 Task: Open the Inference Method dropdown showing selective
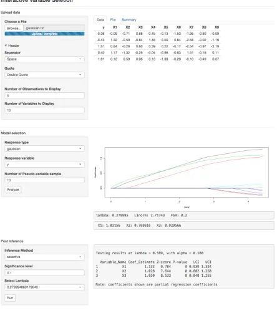44,257
